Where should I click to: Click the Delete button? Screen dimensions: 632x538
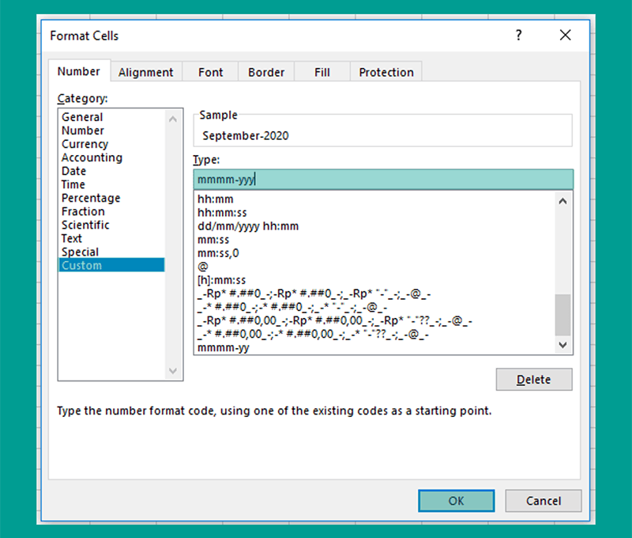(534, 380)
